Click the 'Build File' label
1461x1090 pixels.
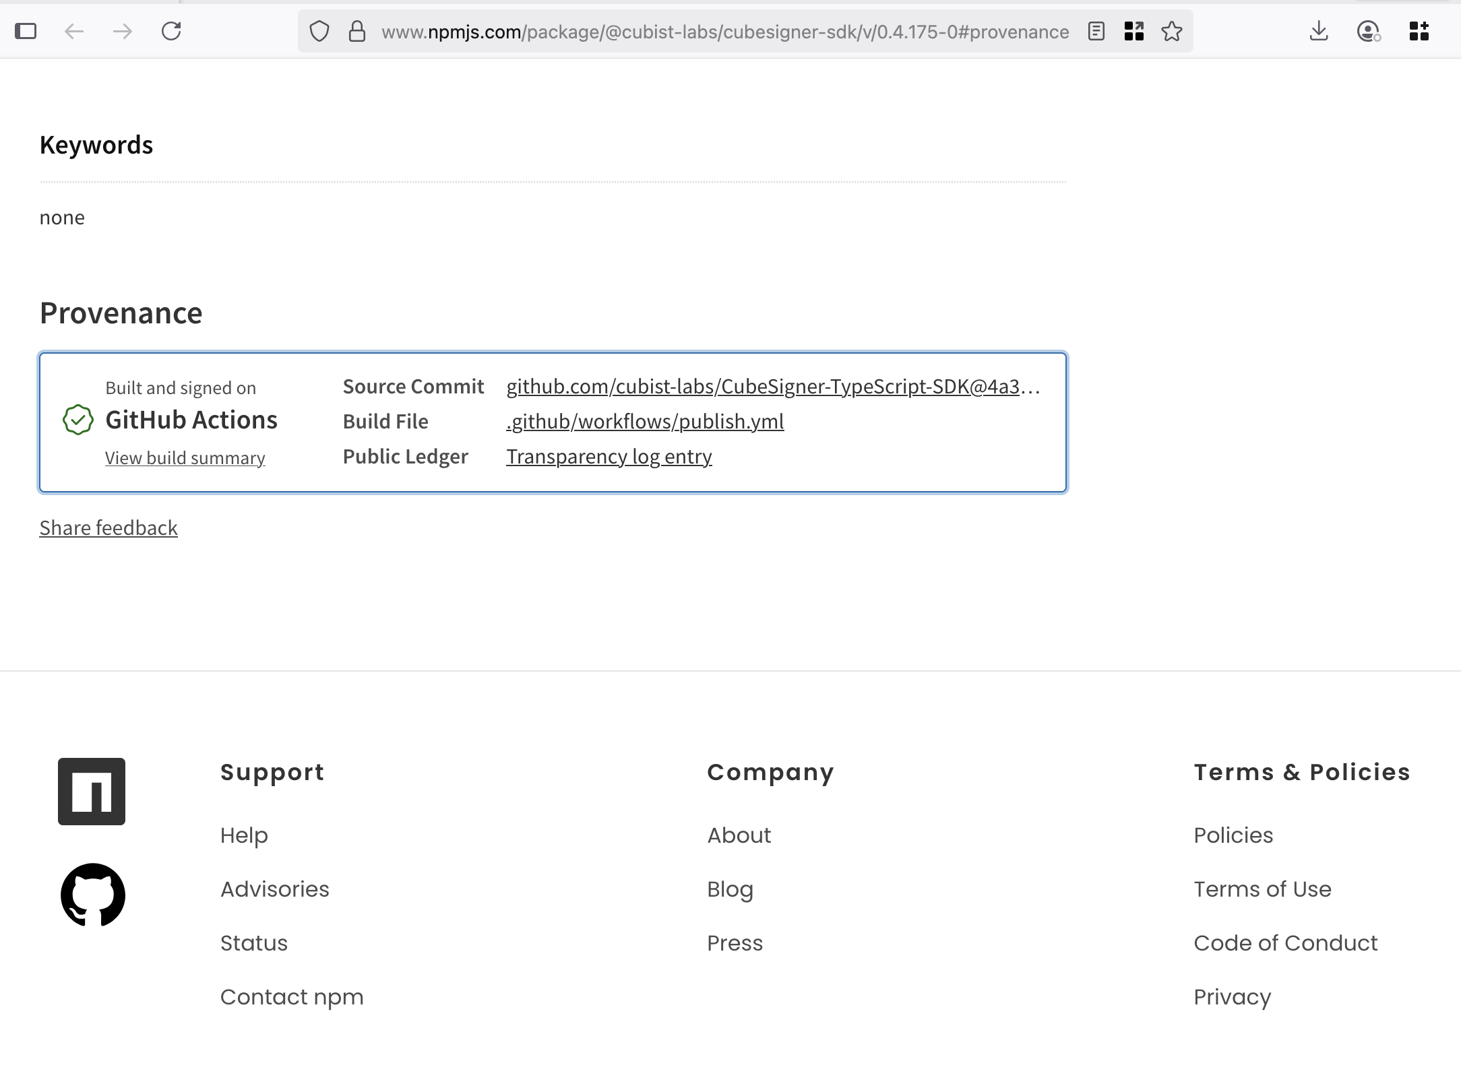click(x=385, y=422)
